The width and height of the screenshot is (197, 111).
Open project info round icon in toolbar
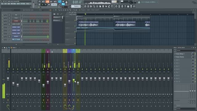click(x=134, y=6)
